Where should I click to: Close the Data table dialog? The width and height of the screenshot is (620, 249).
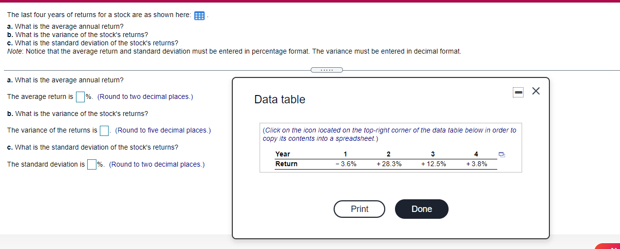[536, 91]
